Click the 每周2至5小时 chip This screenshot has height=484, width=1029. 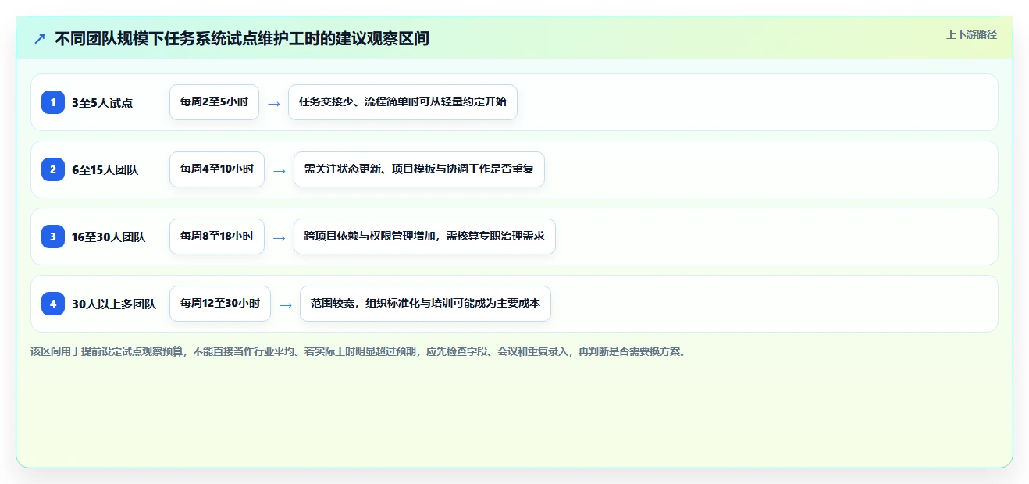214,102
